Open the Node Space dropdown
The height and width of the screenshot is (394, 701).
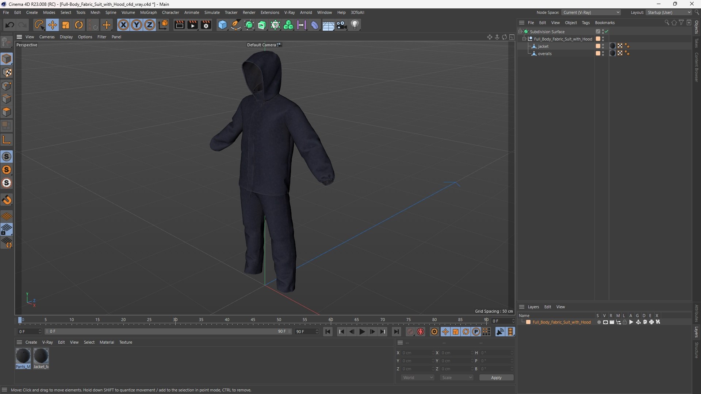click(x=591, y=12)
